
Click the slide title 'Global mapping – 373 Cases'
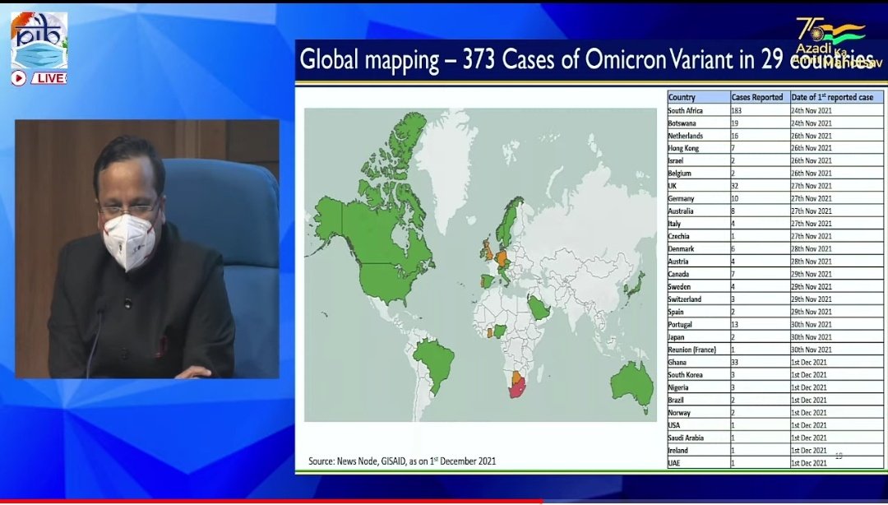tap(589, 59)
